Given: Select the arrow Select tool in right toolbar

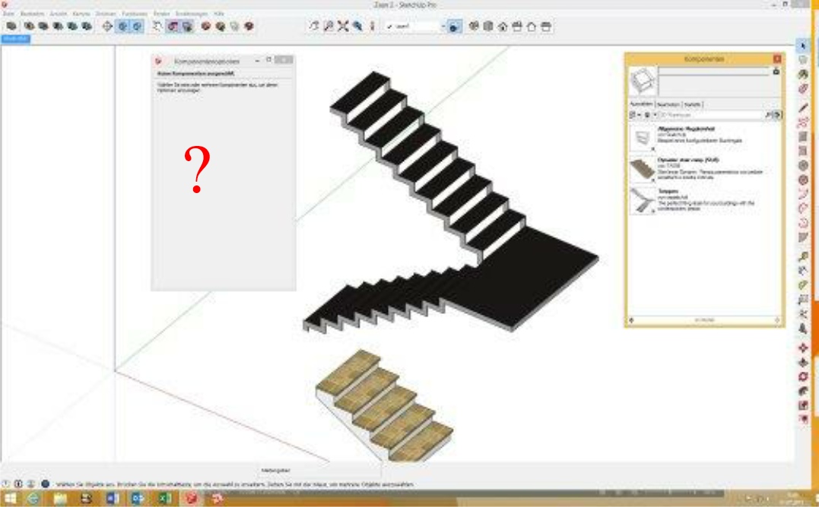Looking at the screenshot, I should [802, 44].
